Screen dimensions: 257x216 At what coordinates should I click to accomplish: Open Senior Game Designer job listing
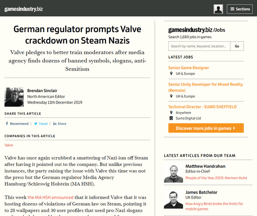click(189, 68)
